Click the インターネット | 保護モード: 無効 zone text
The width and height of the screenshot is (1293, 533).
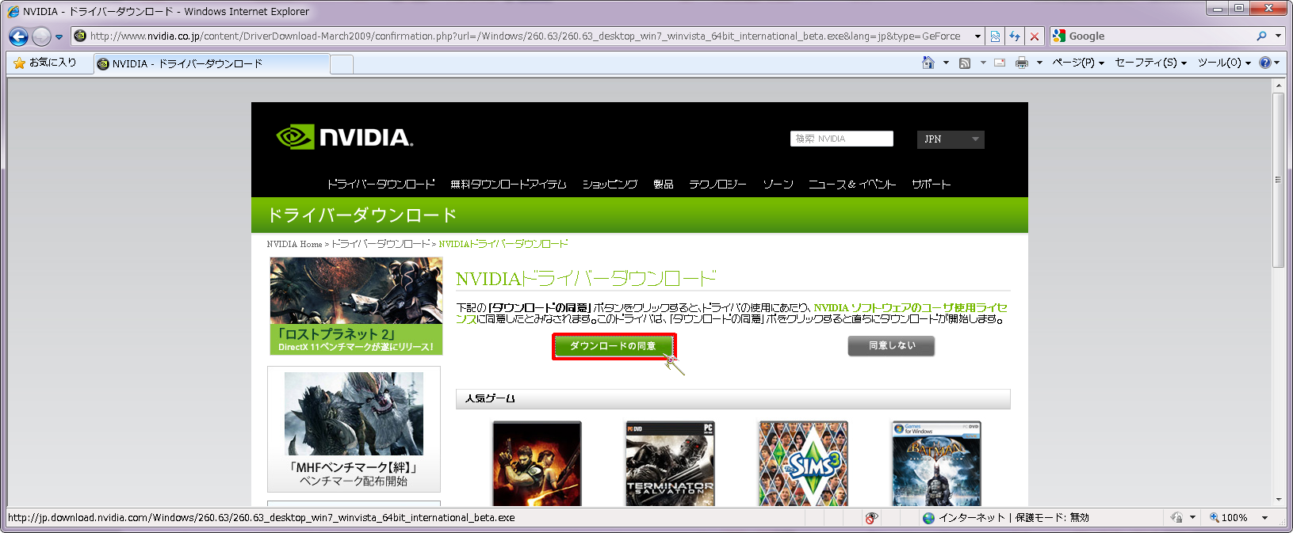(1014, 518)
